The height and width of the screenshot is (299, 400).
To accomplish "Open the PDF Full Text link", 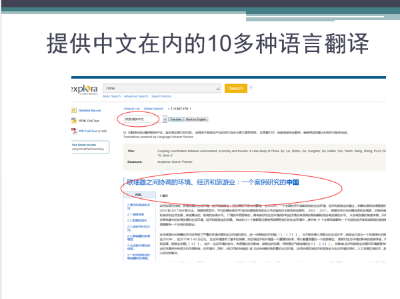I will tap(88, 131).
